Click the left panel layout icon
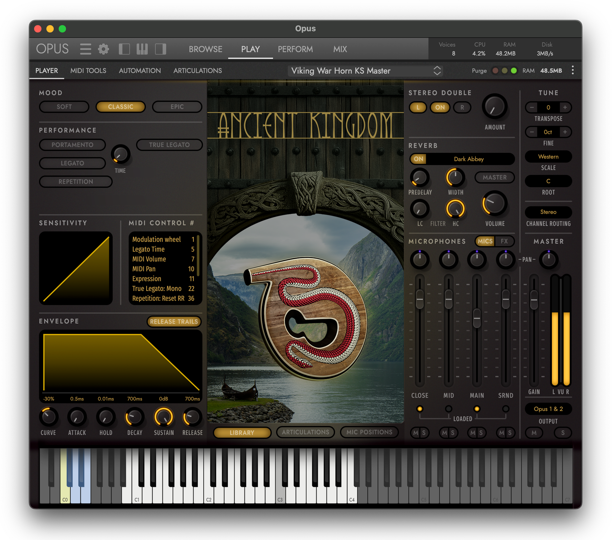This screenshot has width=612, height=540. click(124, 49)
